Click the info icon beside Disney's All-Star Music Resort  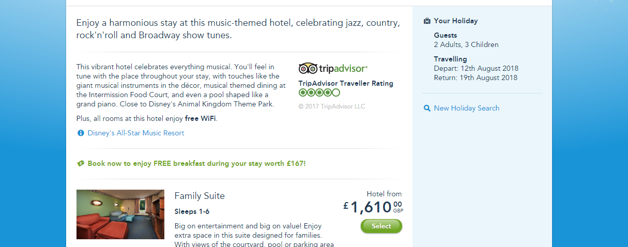[81, 133]
